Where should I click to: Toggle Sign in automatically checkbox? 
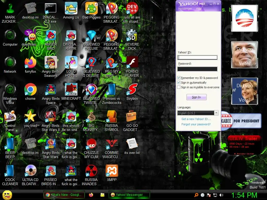coord(179,83)
